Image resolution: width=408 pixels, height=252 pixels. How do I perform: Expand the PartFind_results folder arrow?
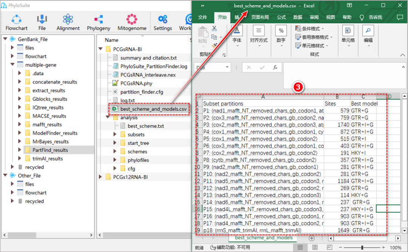(x=20, y=150)
